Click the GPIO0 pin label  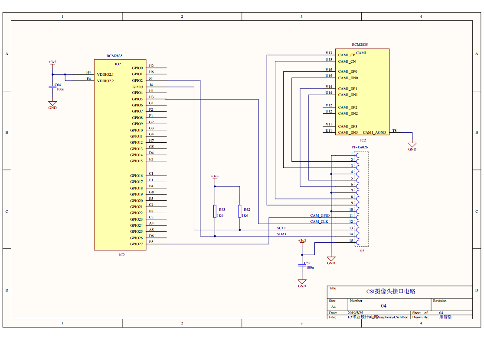point(137,68)
